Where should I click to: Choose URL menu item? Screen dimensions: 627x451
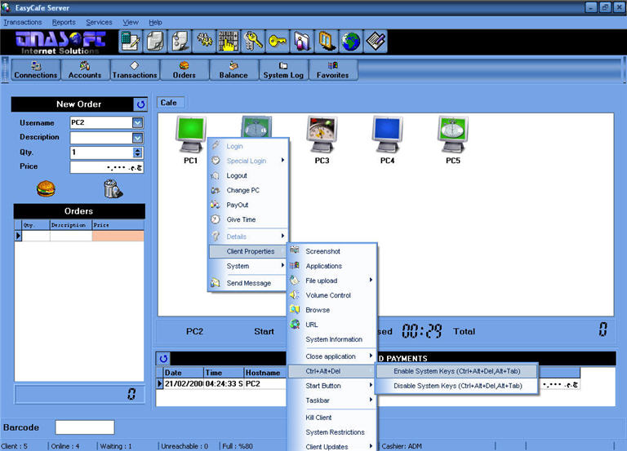[x=332, y=325]
